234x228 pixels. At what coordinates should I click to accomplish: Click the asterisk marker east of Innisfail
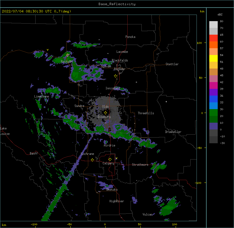click(x=136, y=82)
